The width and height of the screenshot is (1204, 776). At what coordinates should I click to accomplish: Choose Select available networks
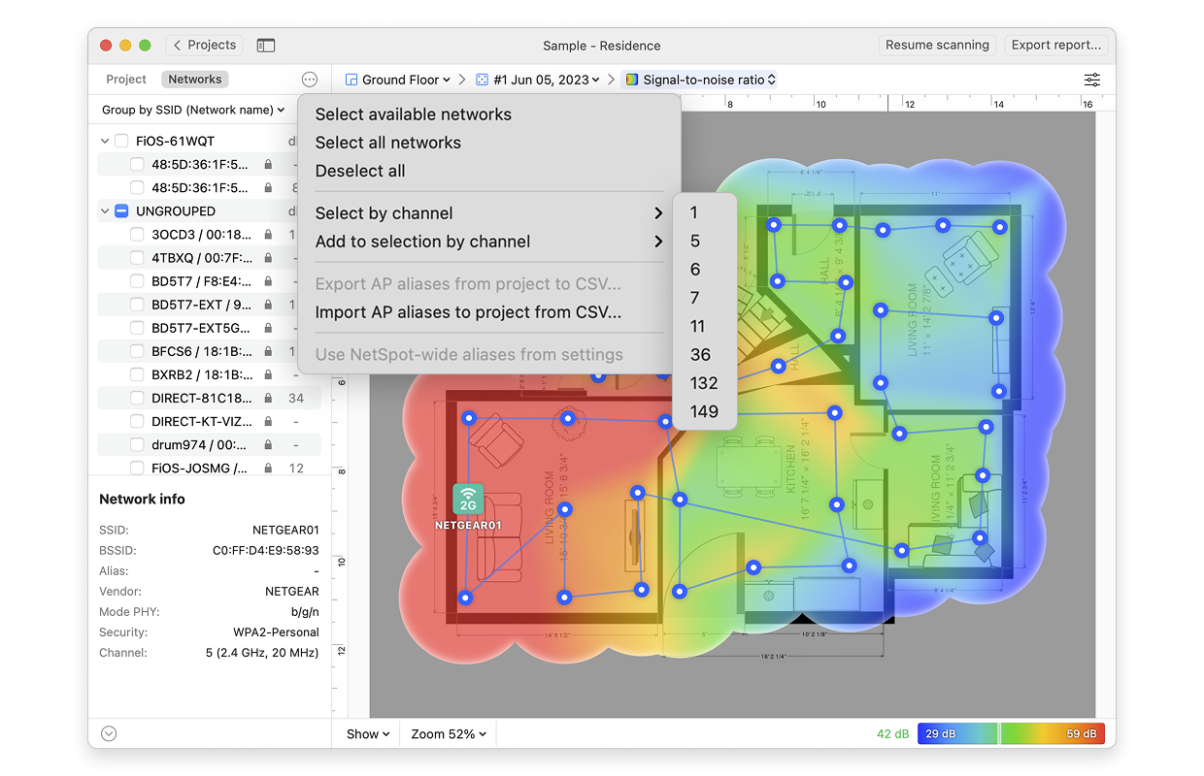(488, 114)
